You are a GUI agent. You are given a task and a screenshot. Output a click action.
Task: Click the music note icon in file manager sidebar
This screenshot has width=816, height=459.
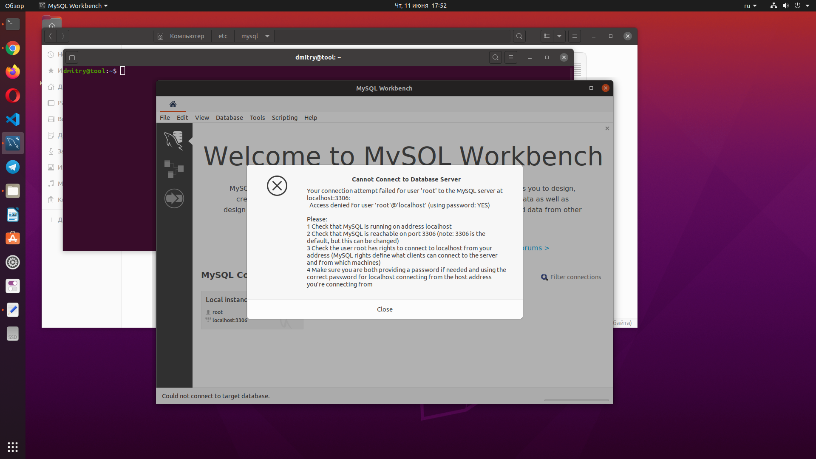point(51,184)
